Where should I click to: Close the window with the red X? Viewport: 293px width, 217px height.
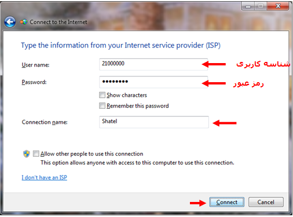[278, 6]
